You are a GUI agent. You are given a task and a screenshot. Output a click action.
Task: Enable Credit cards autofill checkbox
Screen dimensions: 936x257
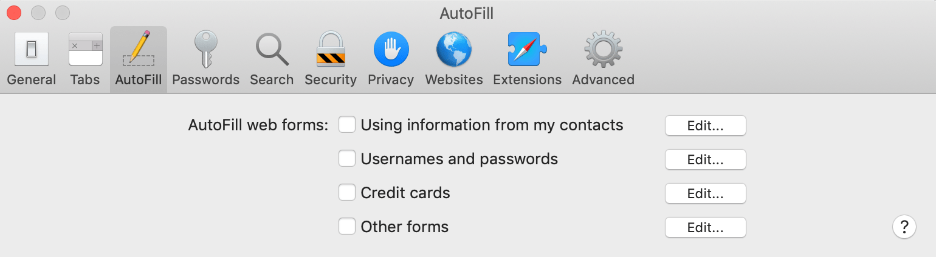347,193
